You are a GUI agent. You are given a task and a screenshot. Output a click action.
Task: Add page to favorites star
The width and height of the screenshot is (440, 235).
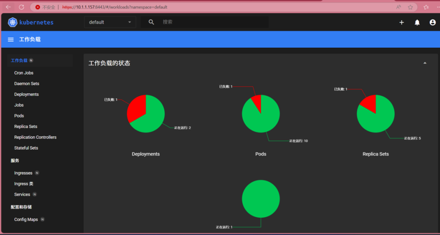pyautogui.click(x=410, y=7)
